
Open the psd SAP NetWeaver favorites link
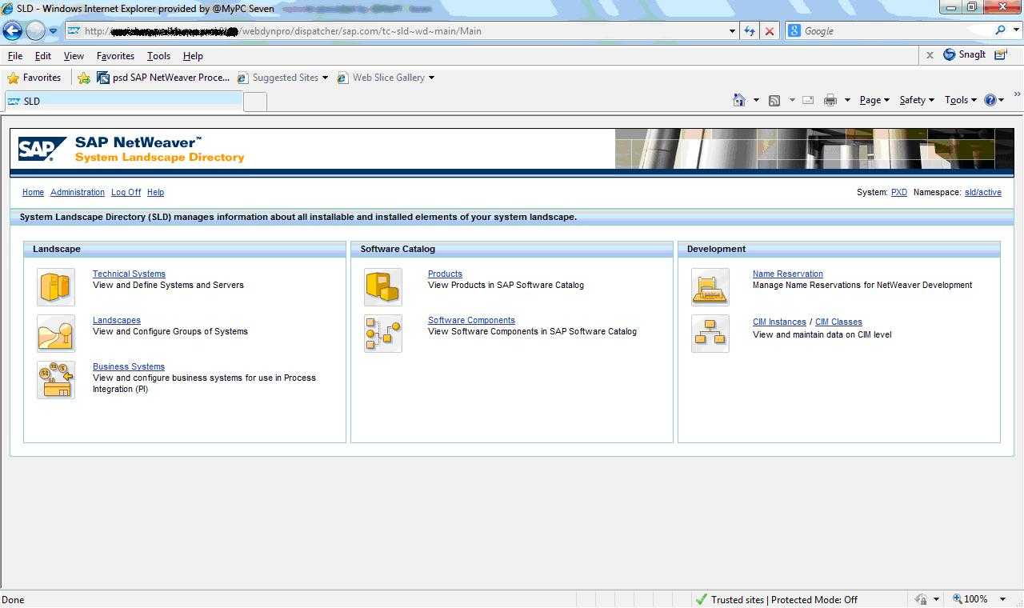163,78
